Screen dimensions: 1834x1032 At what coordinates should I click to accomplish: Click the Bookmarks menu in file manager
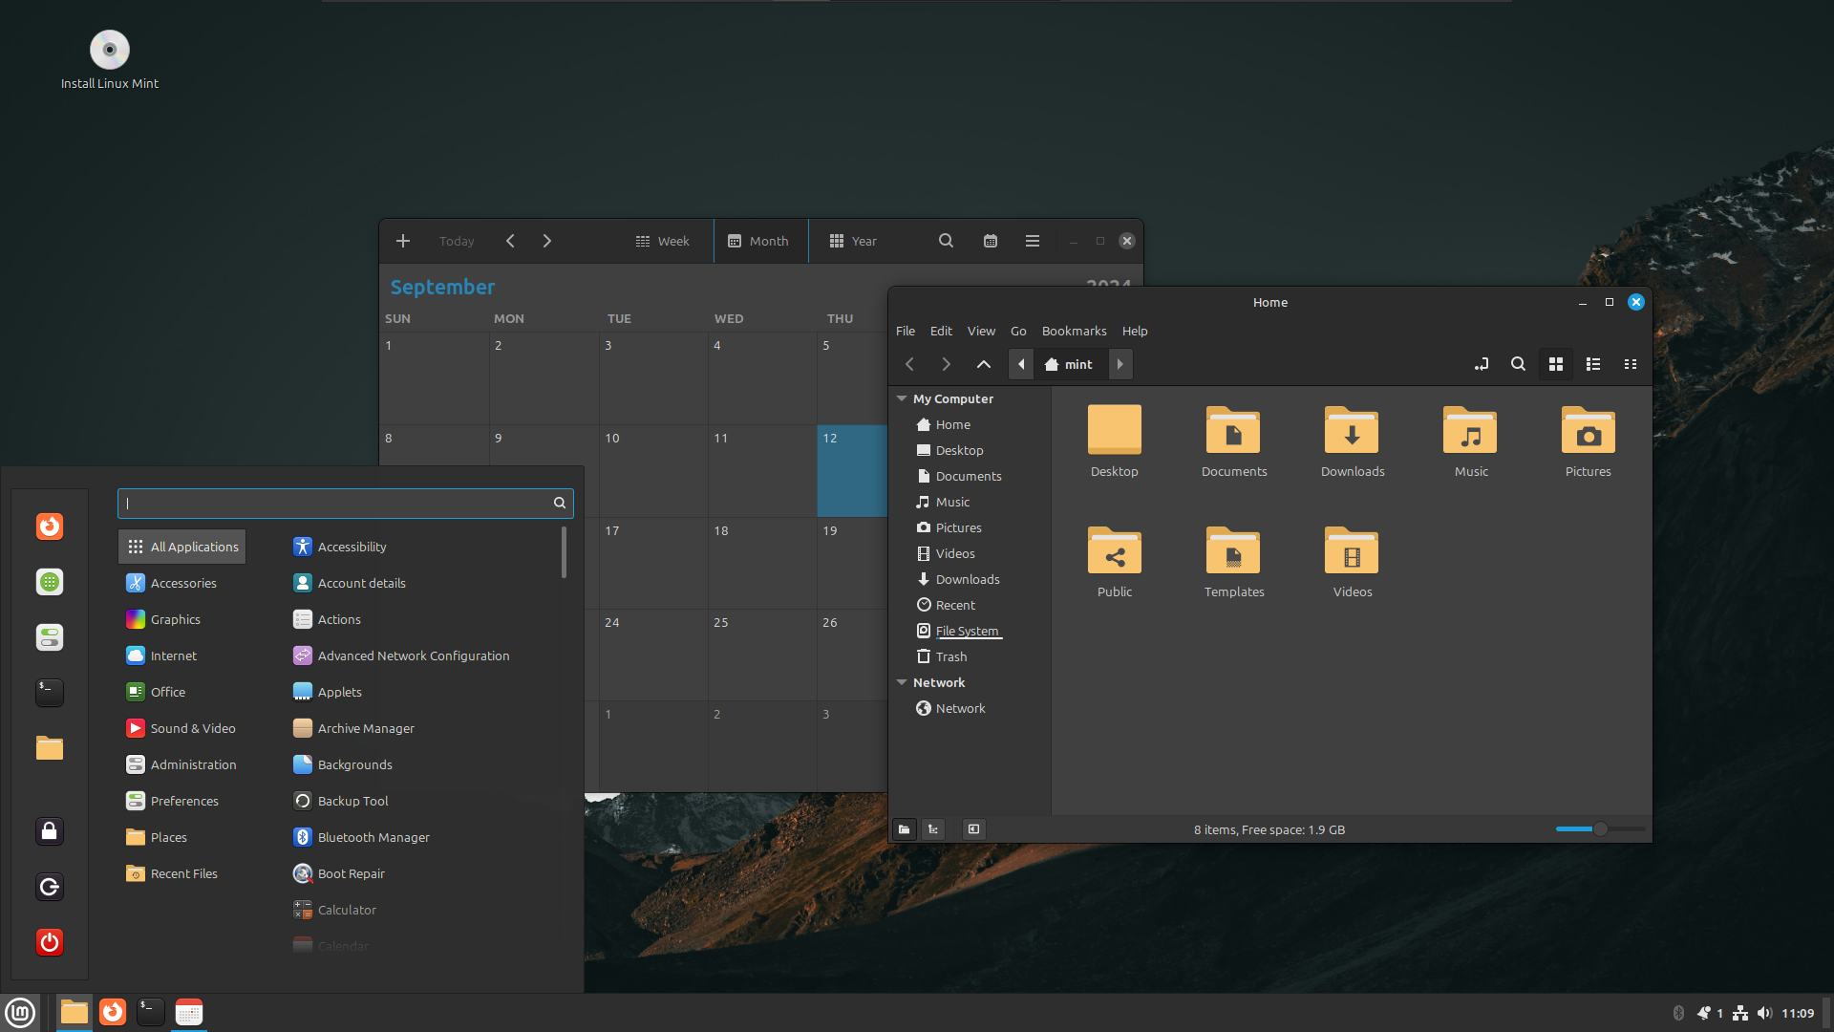pos(1074,330)
